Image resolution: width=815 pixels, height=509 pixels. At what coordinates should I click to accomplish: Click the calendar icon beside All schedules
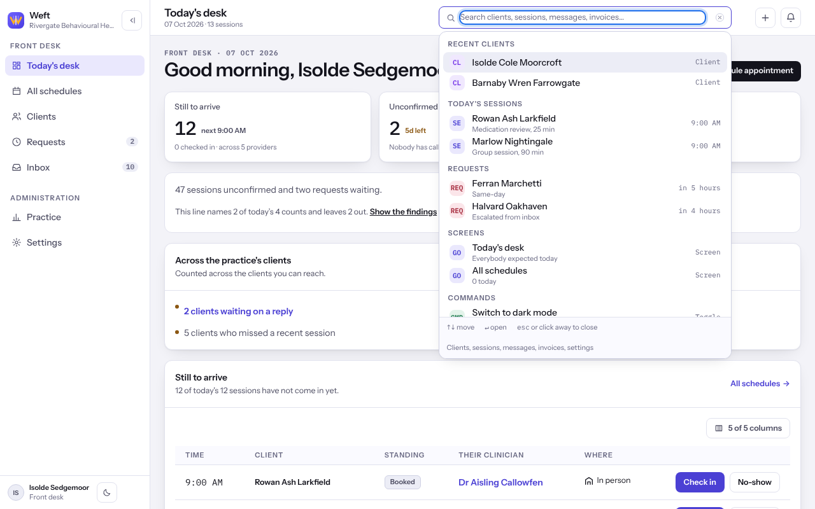[17, 91]
